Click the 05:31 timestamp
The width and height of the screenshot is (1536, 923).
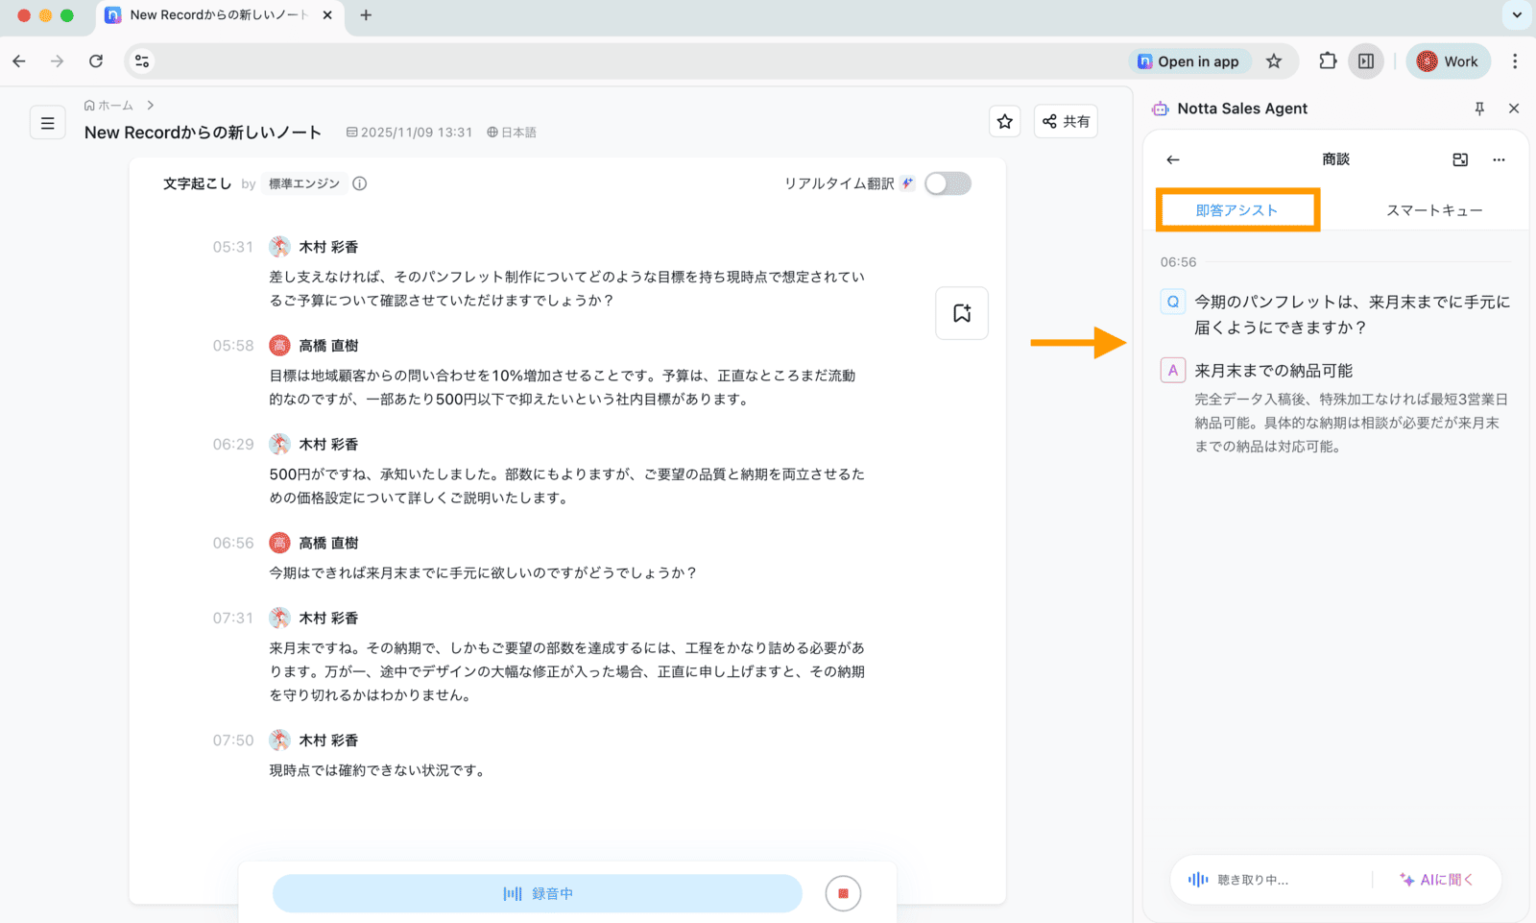233,247
